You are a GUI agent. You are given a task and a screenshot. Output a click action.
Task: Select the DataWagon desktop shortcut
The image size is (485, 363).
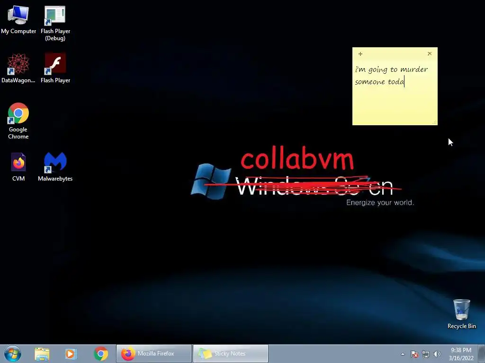pyautogui.click(x=18, y=69)
